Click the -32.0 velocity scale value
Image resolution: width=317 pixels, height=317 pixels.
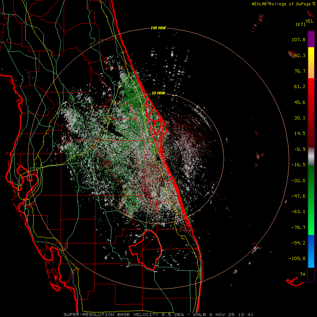pos(298,181)
